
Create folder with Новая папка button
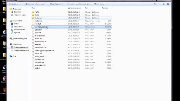coord(99,4)
